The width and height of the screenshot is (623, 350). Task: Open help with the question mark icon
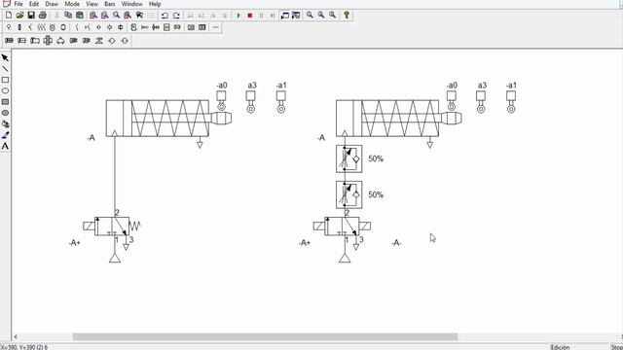[347, 16]
